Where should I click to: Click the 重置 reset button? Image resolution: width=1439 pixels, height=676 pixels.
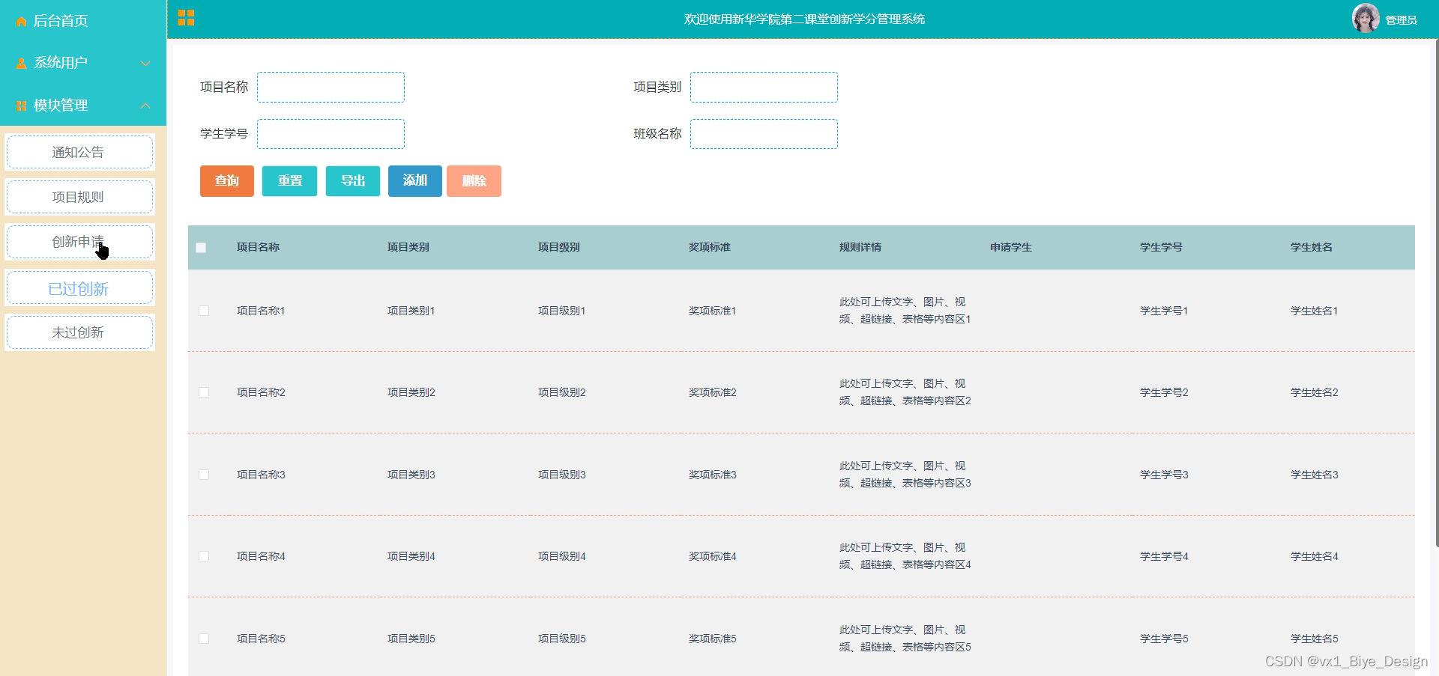(x=289, y=181)
